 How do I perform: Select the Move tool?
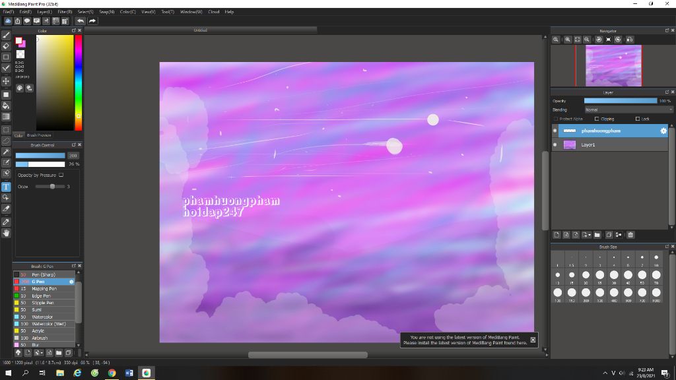click(6, 81)
